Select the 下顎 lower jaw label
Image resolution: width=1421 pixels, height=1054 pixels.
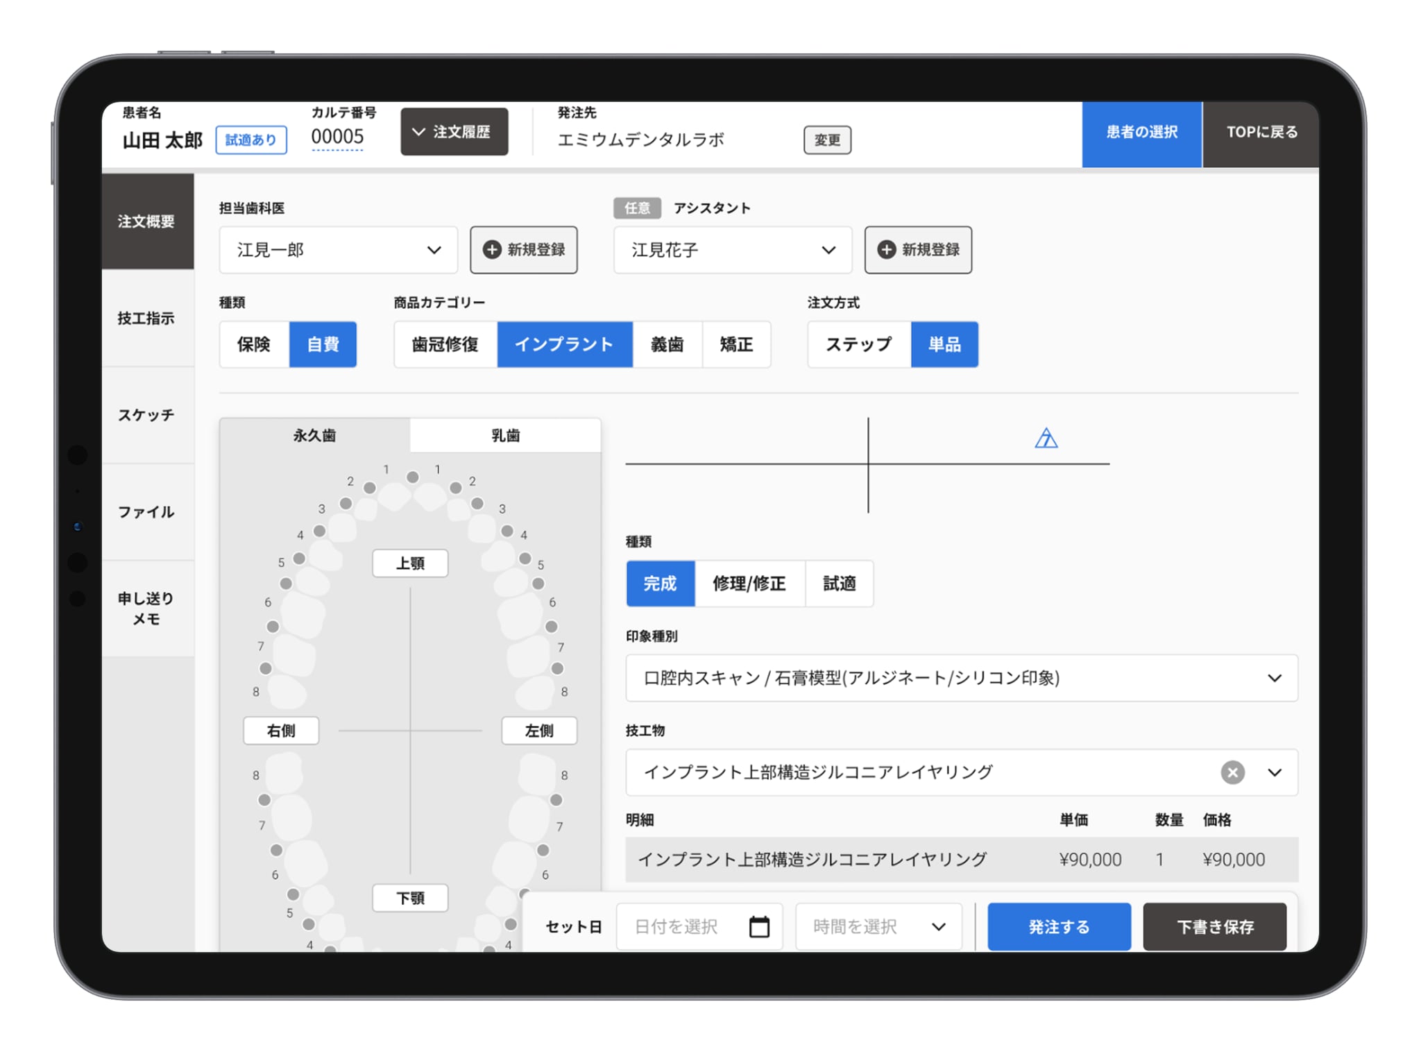point(410,898)
